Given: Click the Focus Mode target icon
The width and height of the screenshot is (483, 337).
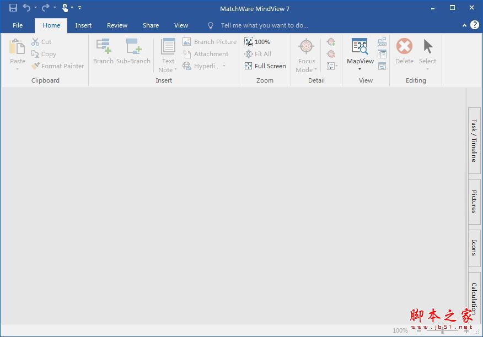Looking at the screenshot, I should click(x=306, y=46).
